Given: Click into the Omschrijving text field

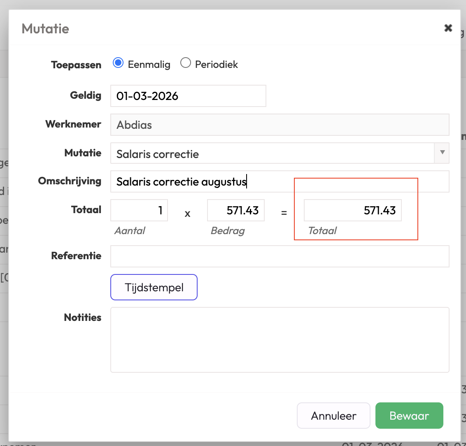Looking at the screenshot, I should (x=280, y=181).
